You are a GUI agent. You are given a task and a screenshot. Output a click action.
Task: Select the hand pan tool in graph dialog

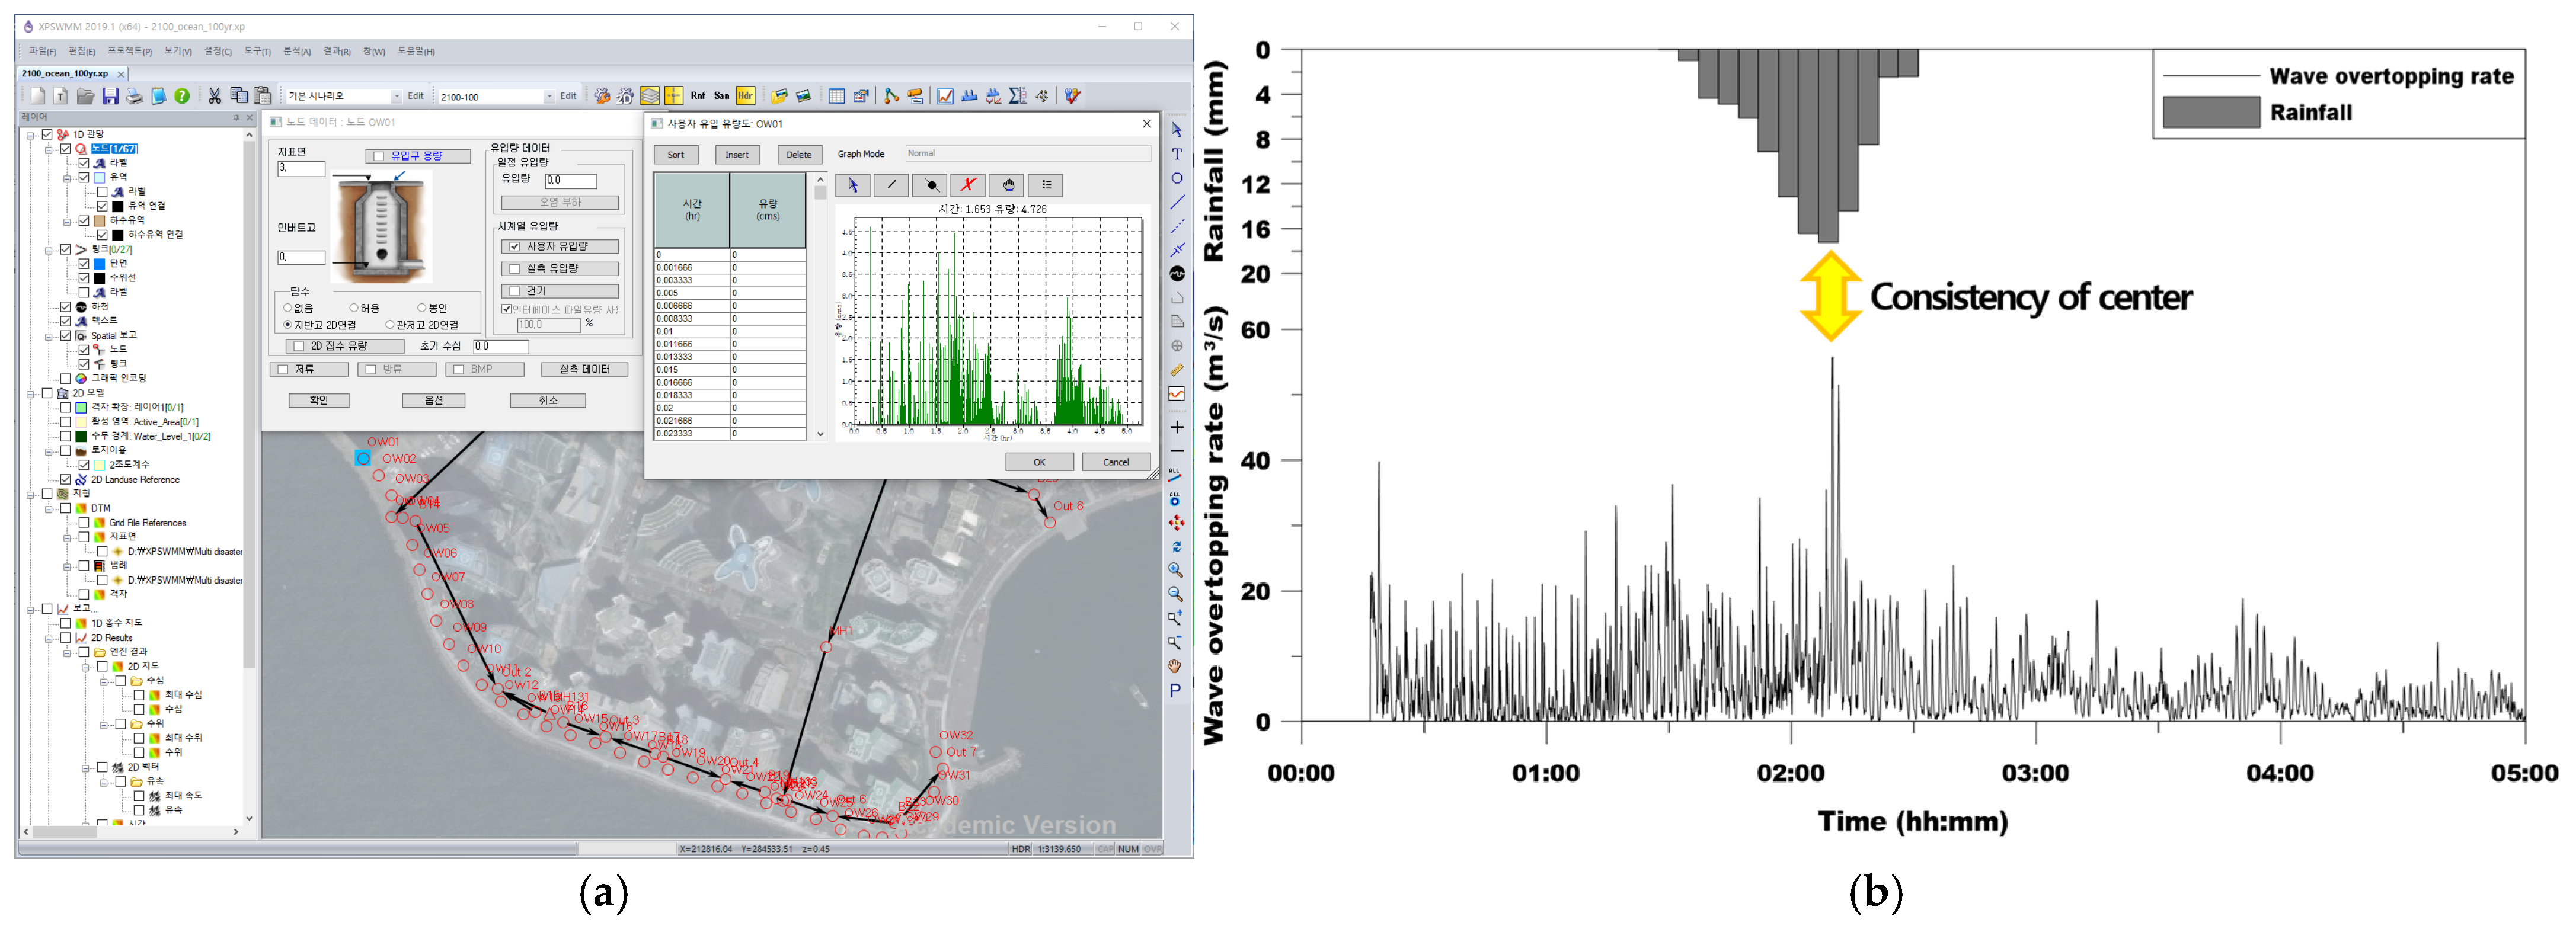click(1007, 185)
